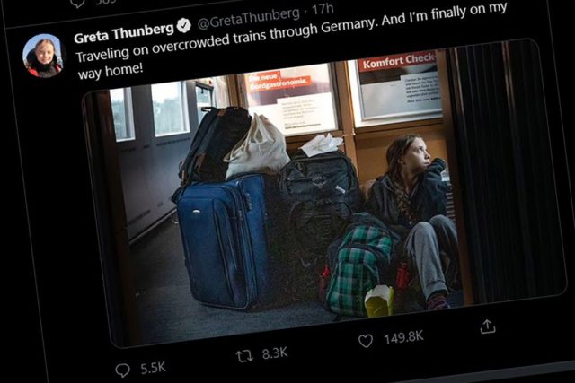Click the blue suitcase in the tweet photo
This screenshot has height=383, width=575.
[224, 240]
